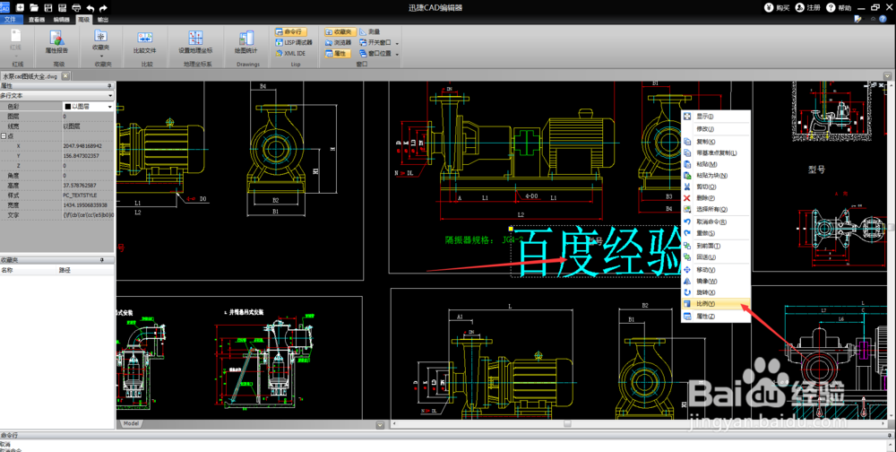Image resolution: width=896 pixels, height=452 pixels.
Task: Switch to the 输出 output ribbon tab
Action: (x=103, y=20)
